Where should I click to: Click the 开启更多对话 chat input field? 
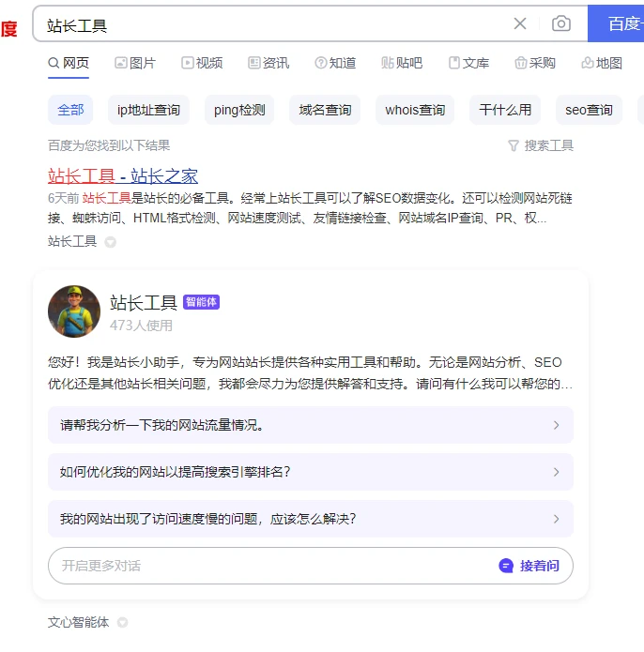click(x=263, y=566)
